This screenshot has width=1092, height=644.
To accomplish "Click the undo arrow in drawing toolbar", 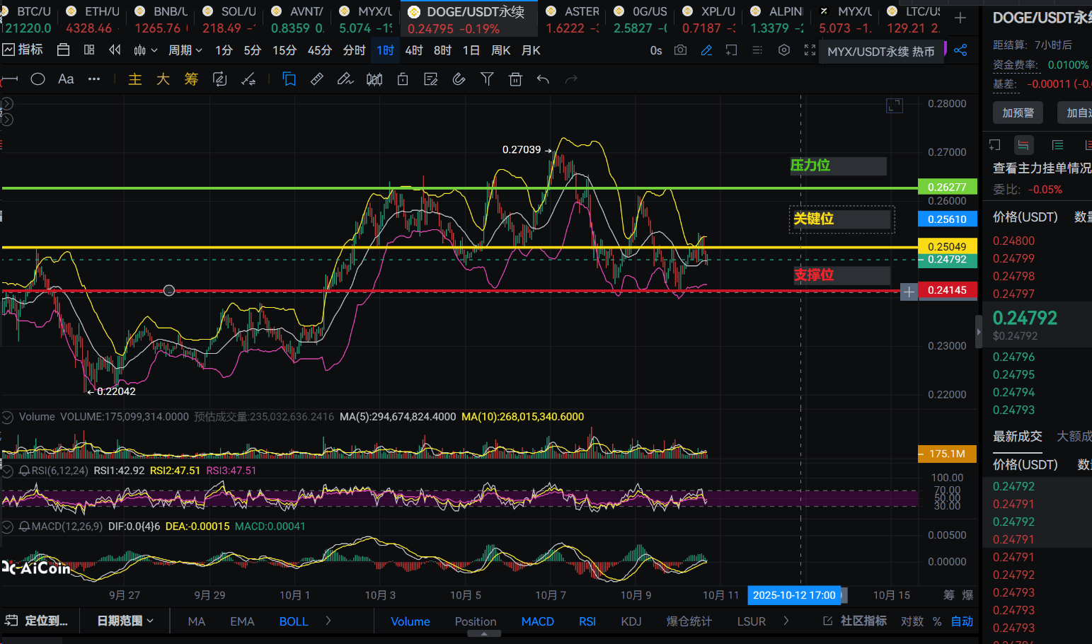I will pos(543,79).
